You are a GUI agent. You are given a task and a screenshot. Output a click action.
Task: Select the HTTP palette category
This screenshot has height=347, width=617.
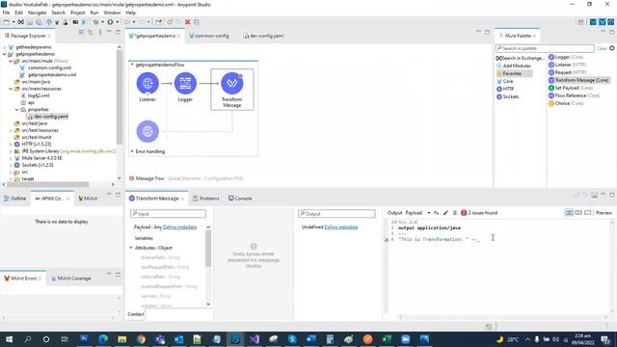[505, 89]
